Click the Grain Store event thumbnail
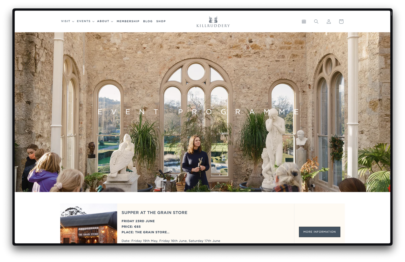405x262 pixels. [89, 224]
